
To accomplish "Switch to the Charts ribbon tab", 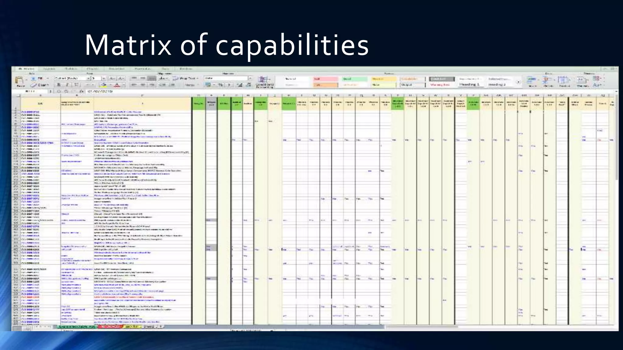I will pyautogui.click(x=92, y=69).
